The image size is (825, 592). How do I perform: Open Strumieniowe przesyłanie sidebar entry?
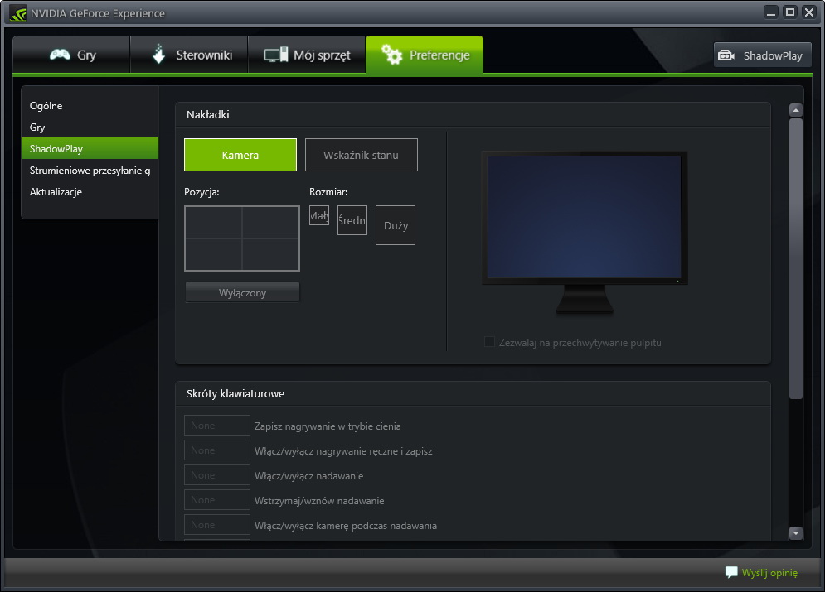click(x=90, y=171)
